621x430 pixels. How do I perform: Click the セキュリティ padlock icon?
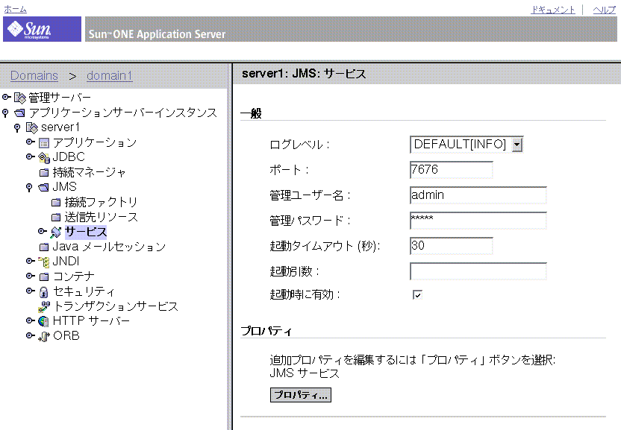(x=44, y=292)
